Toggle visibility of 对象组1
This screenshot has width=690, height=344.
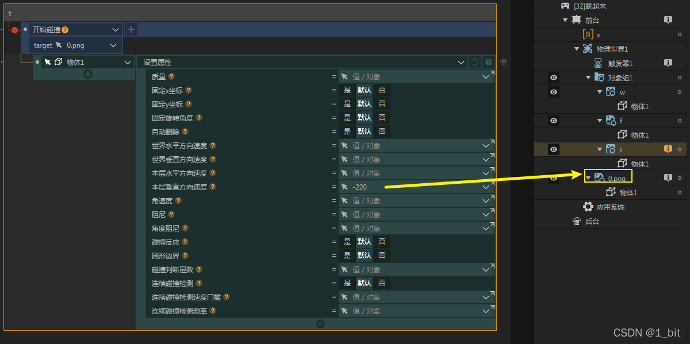(554, 78)
